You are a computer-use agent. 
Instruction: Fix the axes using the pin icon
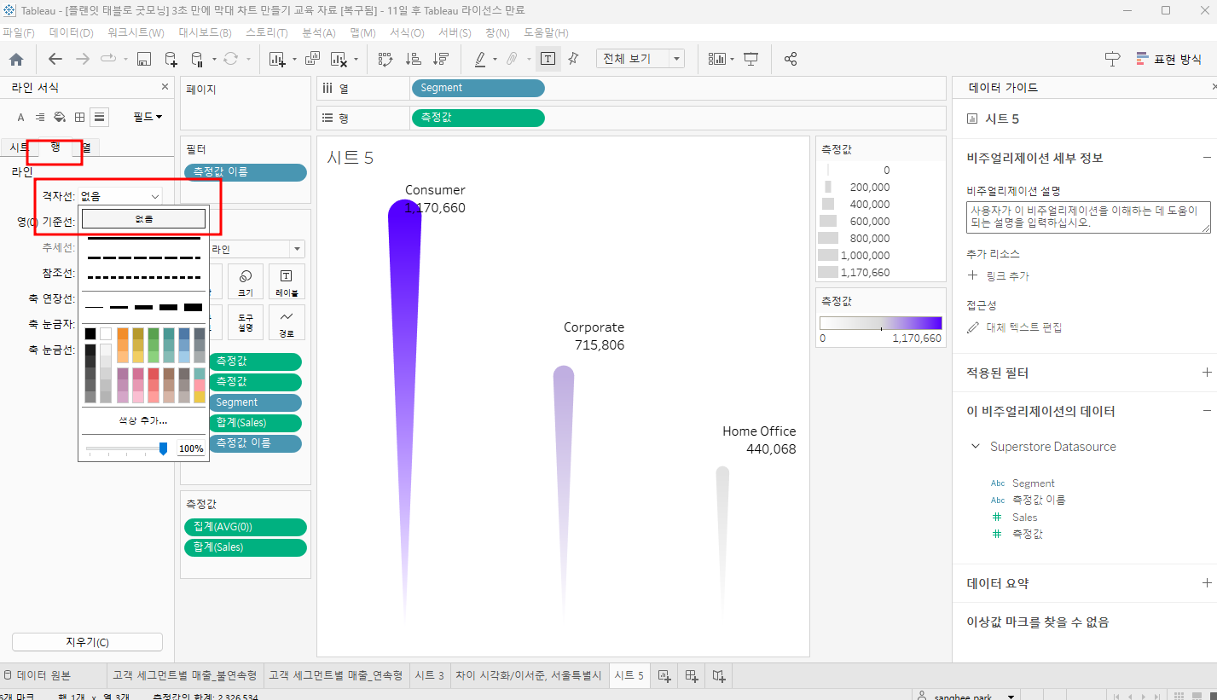(x=573, y=59)
